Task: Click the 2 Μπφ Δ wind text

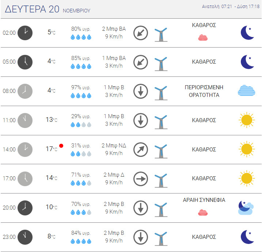Action: click(x=114, y=175)
